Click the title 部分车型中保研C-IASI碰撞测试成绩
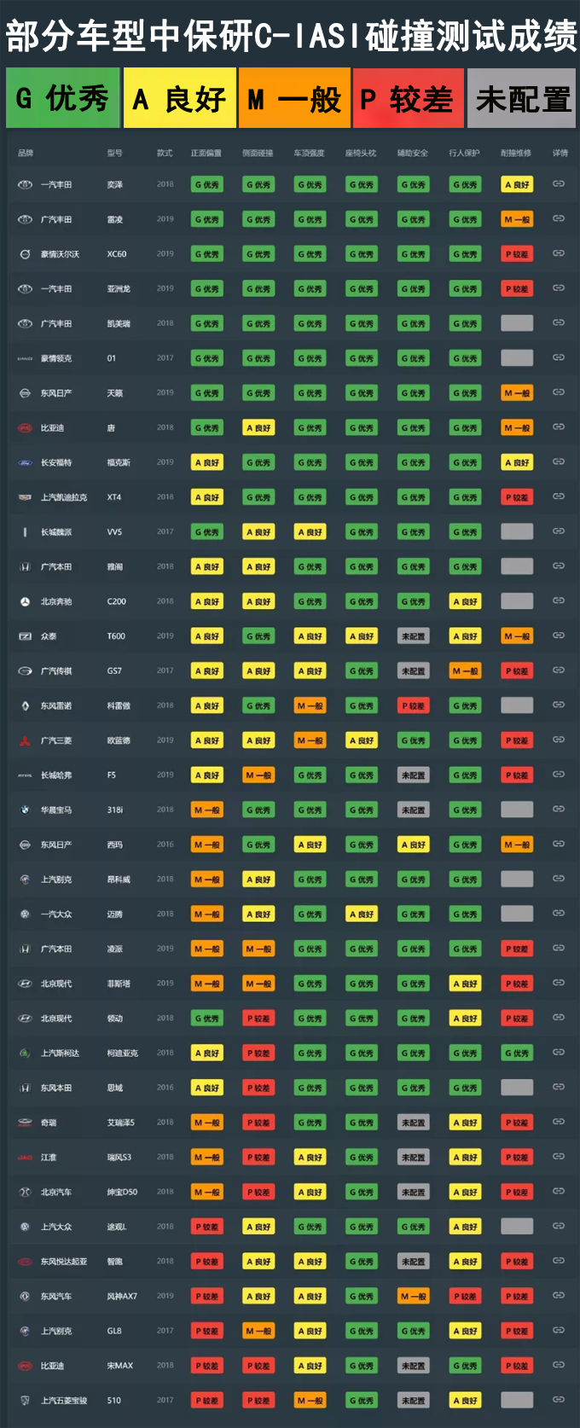Screen dimensions: 580x1428 [x=290, y=36]
